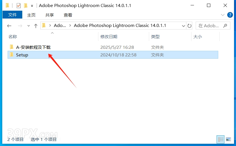Open the 文件 menu tab
The image size is (236, 146).
pyautogui.click(x=12, y=15)
